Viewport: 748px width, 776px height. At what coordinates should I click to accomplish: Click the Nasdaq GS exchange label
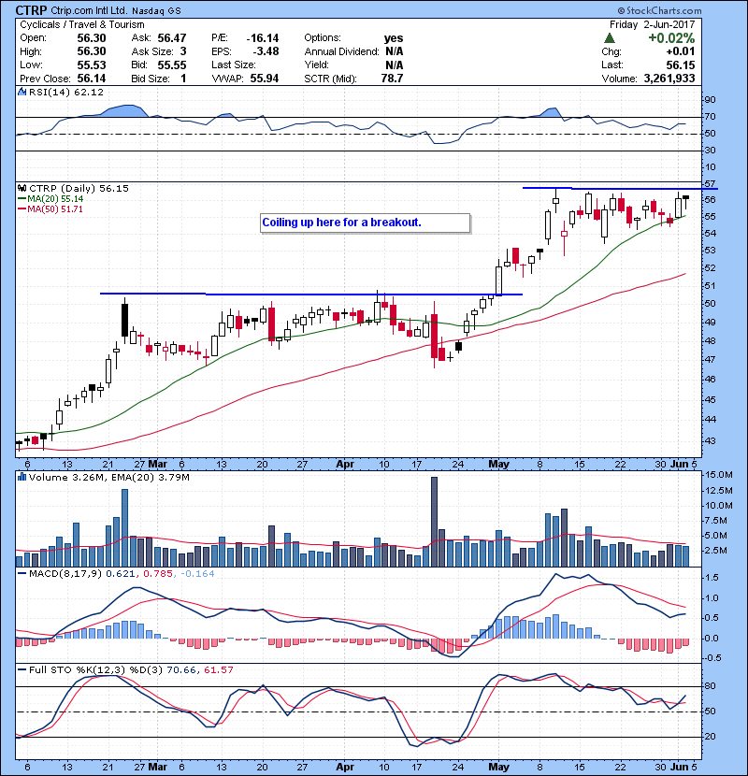[x=156, y=11]
